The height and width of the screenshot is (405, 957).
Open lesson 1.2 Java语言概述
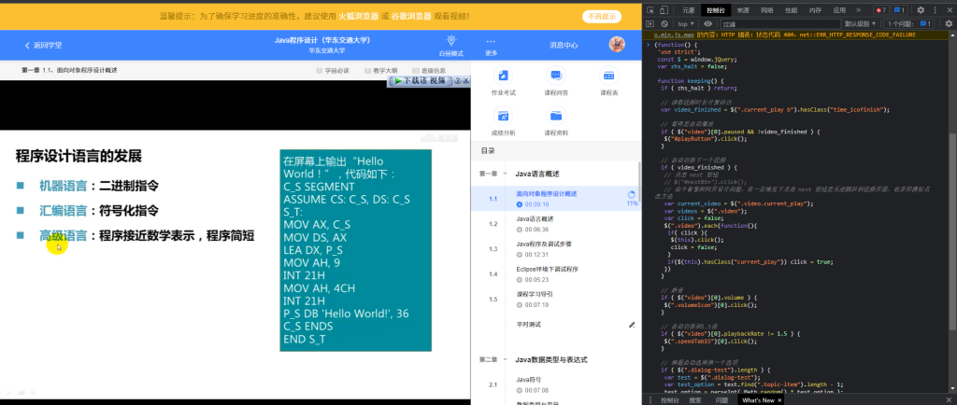(555, 224)
